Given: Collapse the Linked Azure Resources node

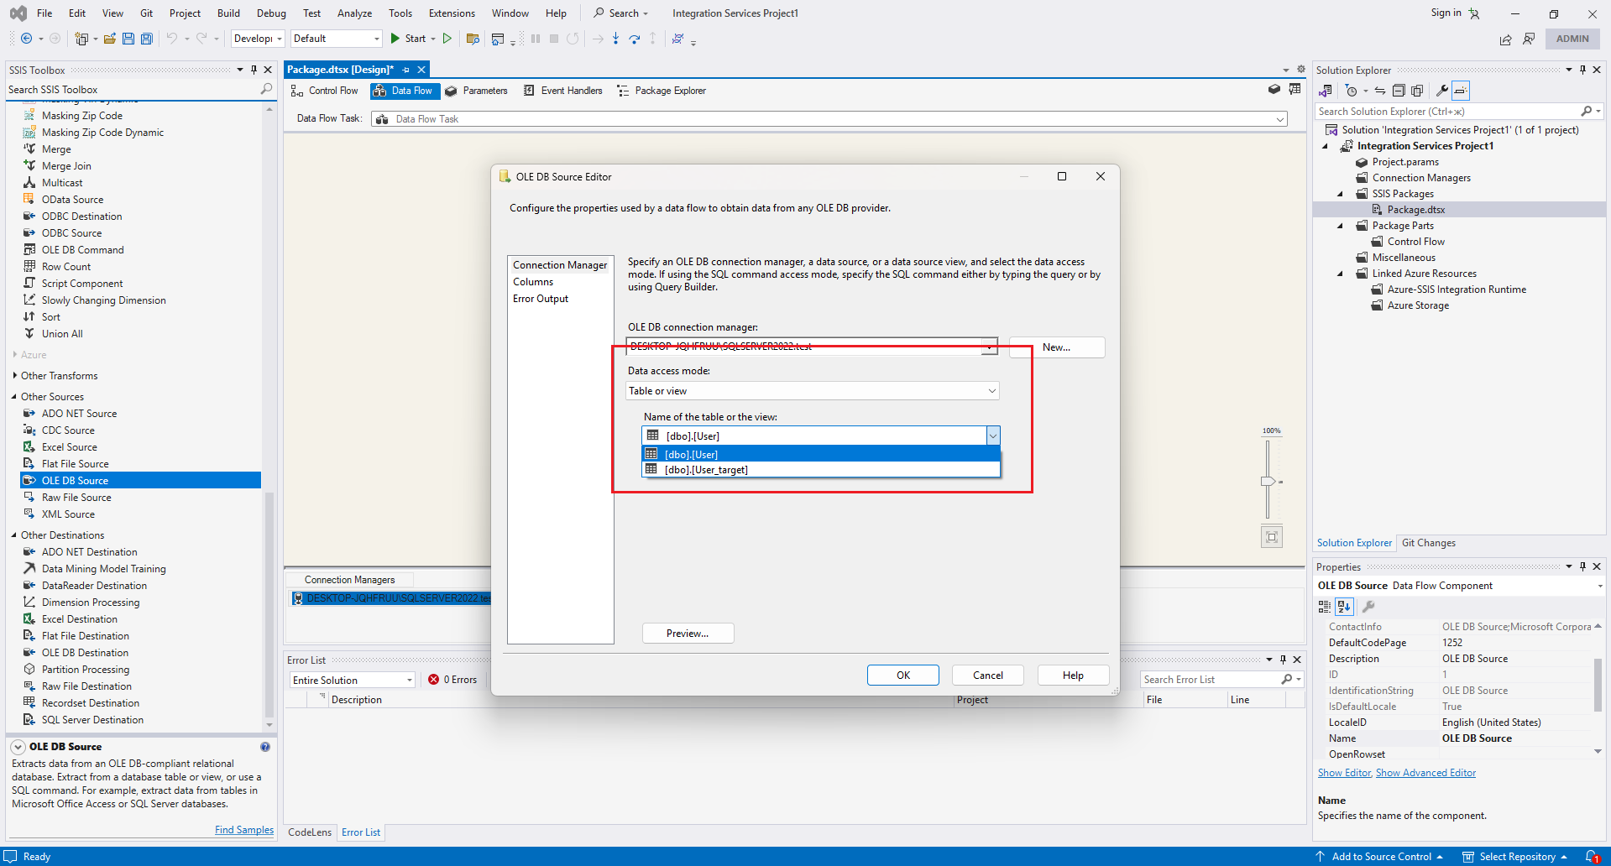Looking at the screenshot, I should click(x=1341, y=274).
